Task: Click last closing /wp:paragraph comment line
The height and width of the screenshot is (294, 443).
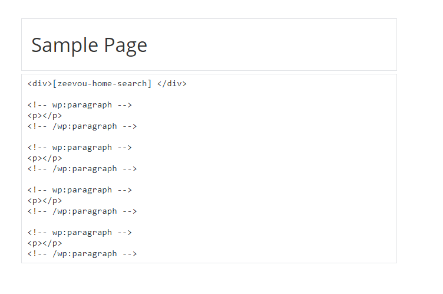Action: (82, 254)
